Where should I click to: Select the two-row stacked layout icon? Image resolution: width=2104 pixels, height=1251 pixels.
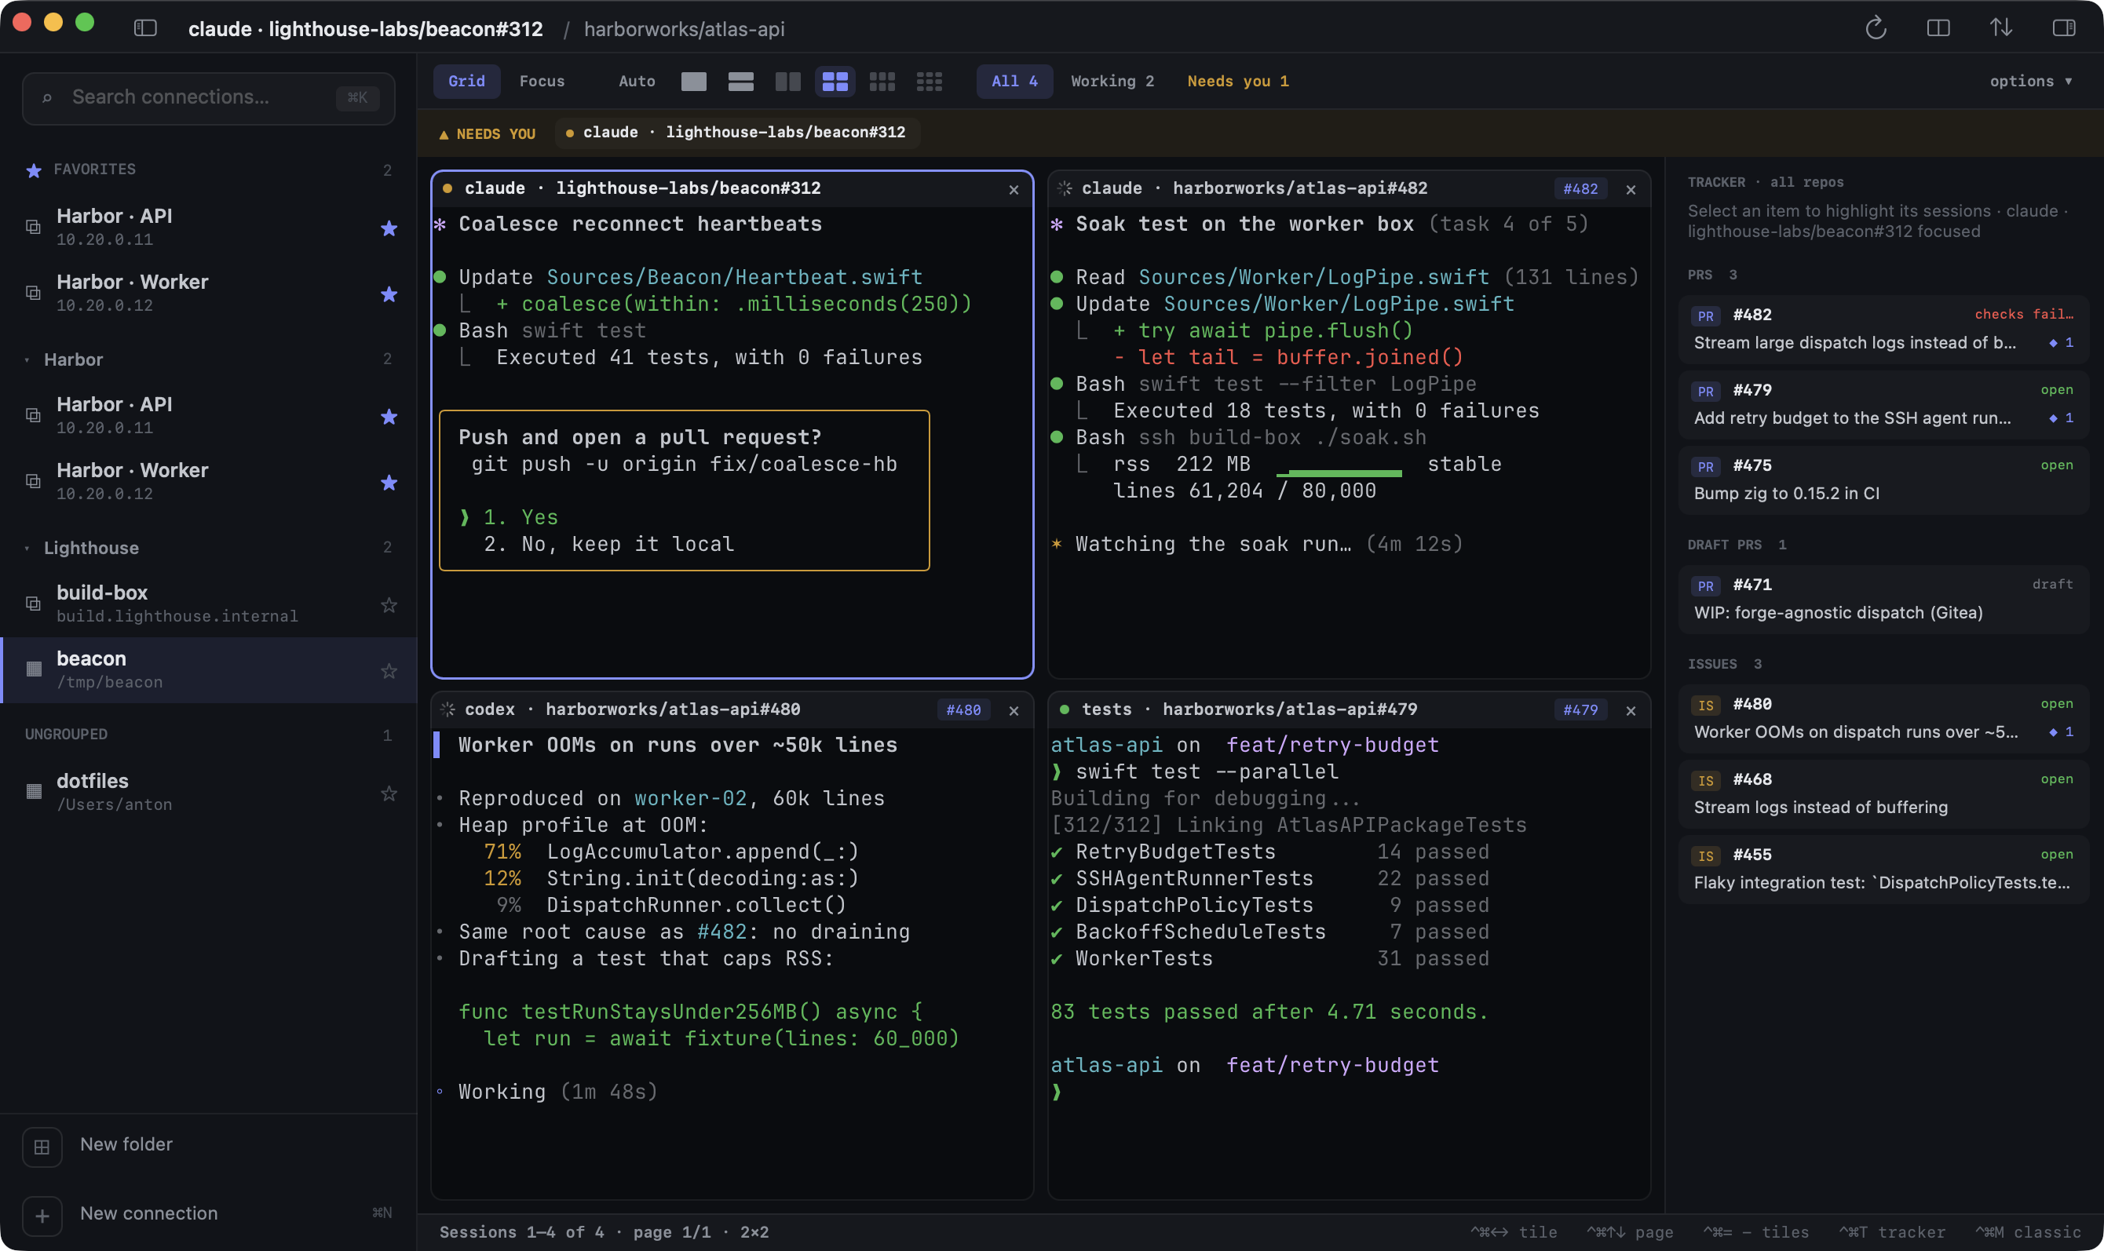740,82
